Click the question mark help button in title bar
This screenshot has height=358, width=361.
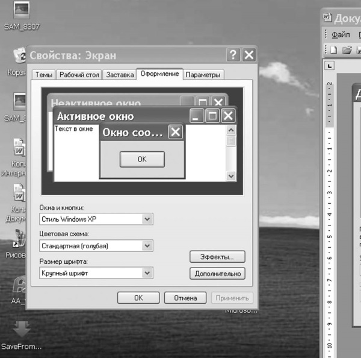pos(233,55)
